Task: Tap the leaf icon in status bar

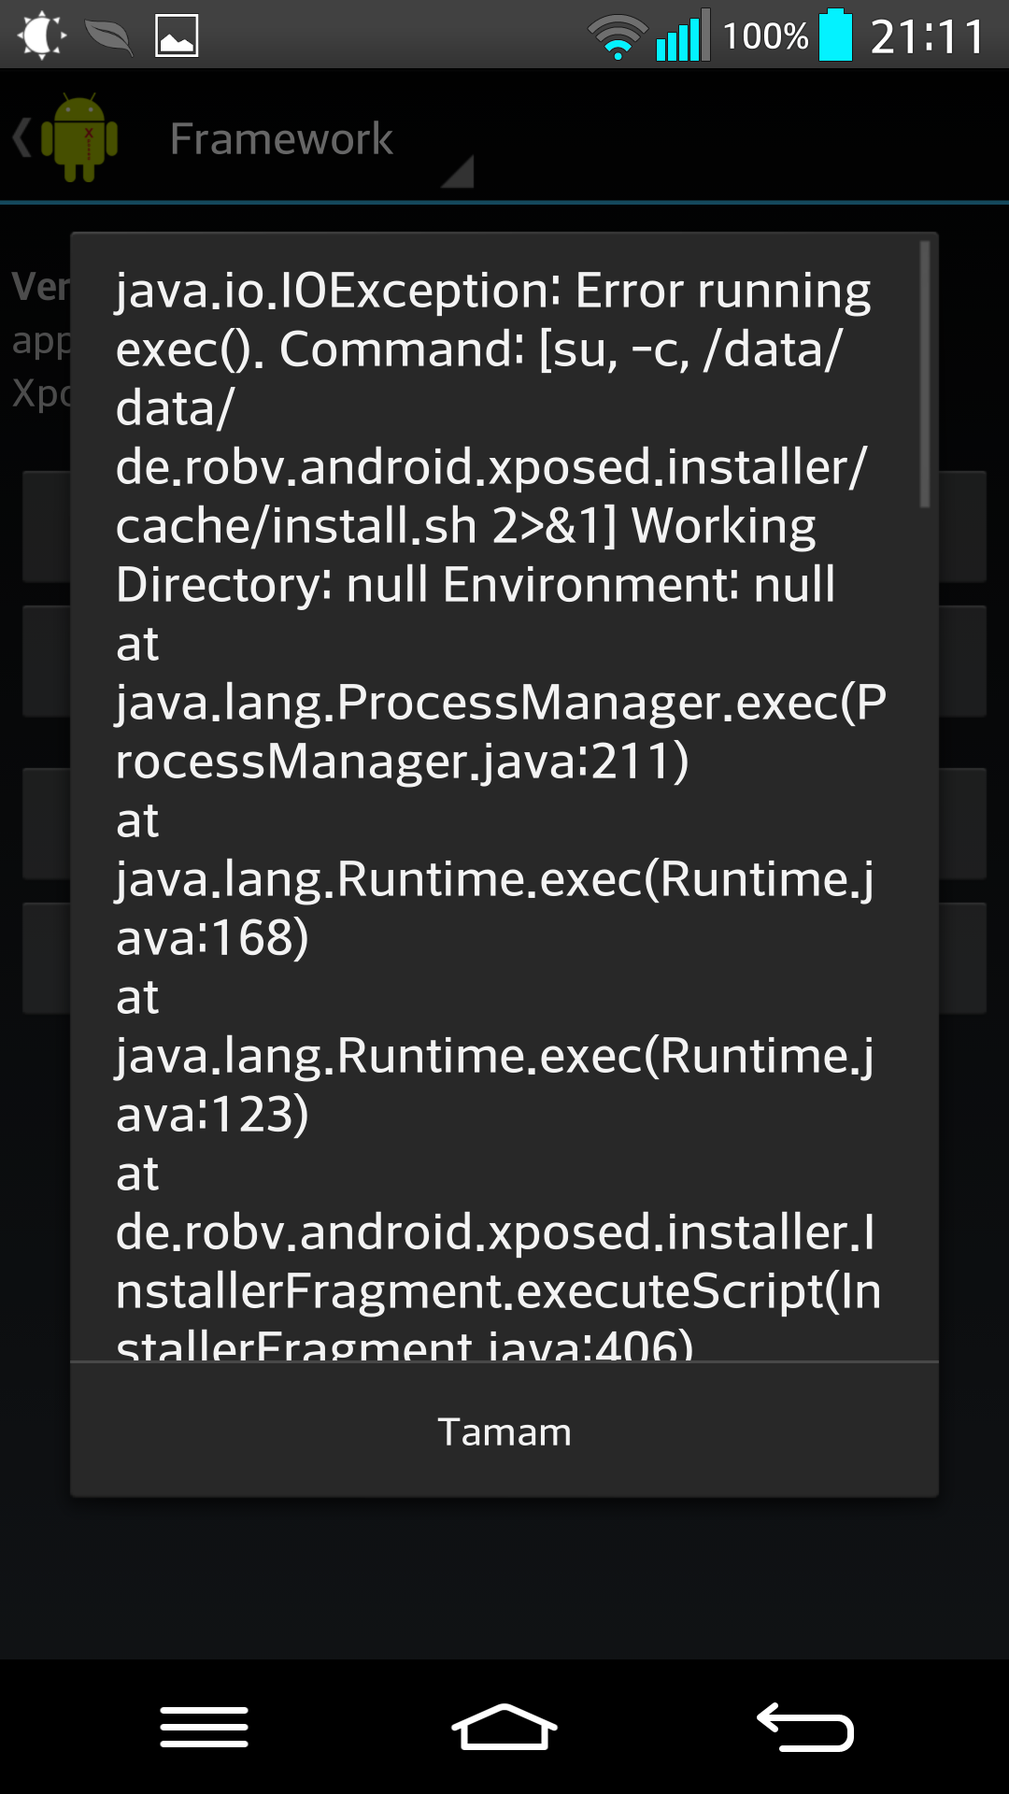Action: click(x=108, y=36)
